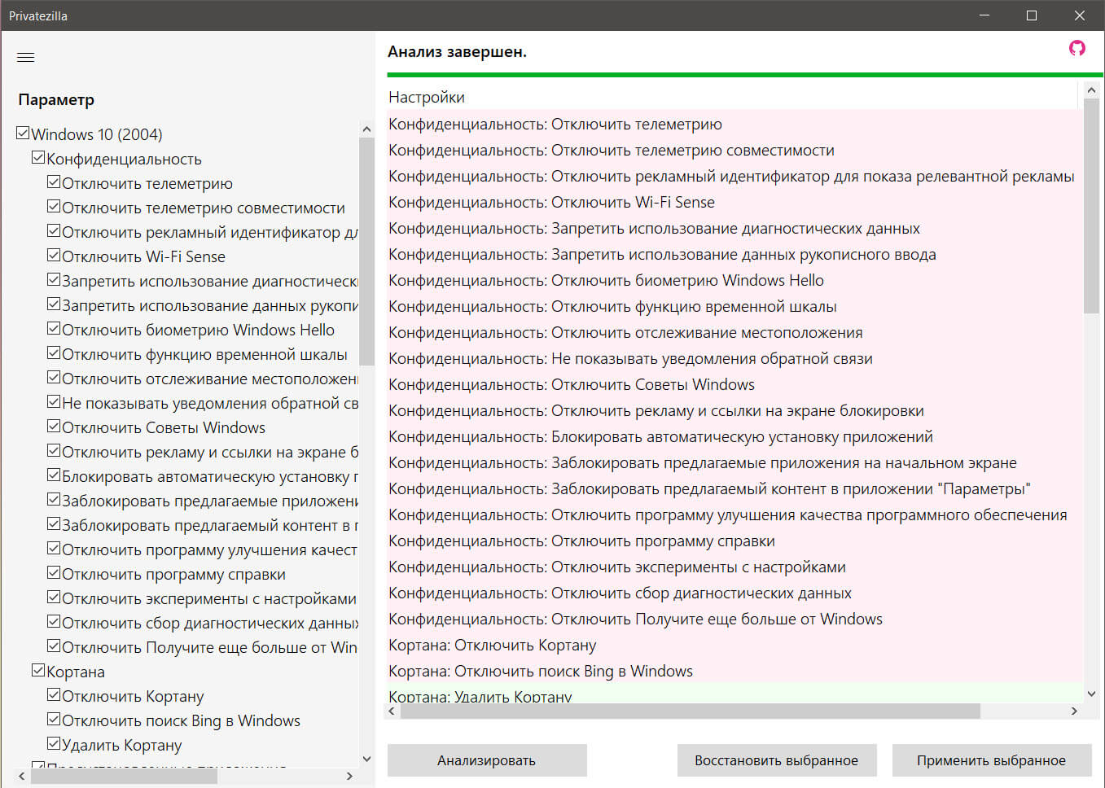Open the hamburger menu
Viewport: 1105px width, 788px height.
26,57
